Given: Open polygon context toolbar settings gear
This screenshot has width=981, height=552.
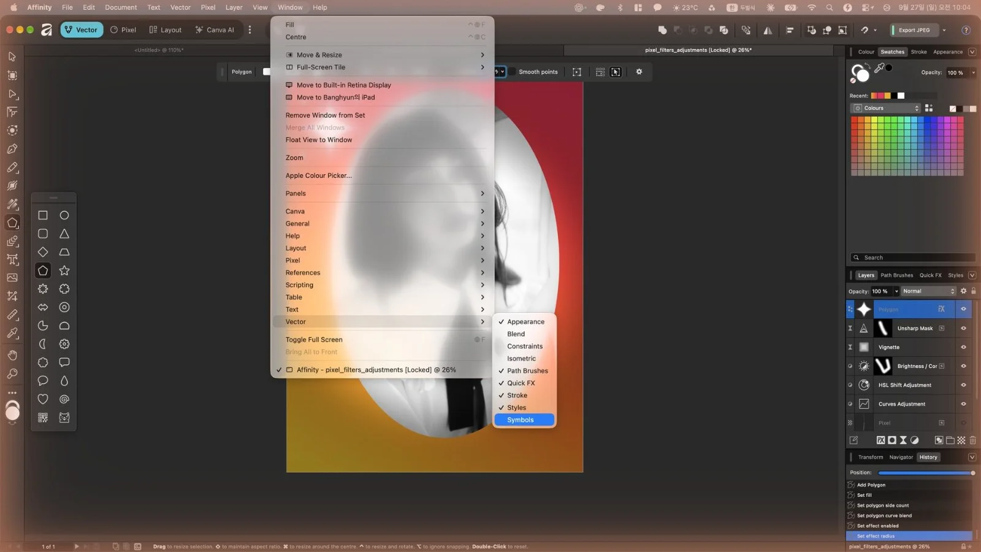Looking at the screenshot, I should (639, 72).
